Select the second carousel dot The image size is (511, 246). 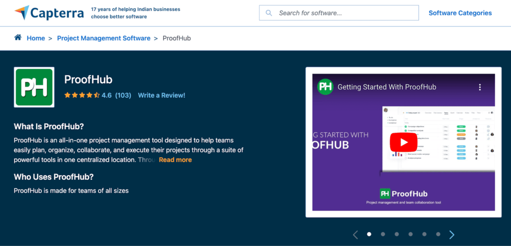(383, 234)
